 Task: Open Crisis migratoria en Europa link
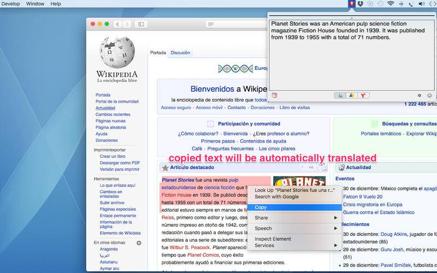tap(373, 204)
